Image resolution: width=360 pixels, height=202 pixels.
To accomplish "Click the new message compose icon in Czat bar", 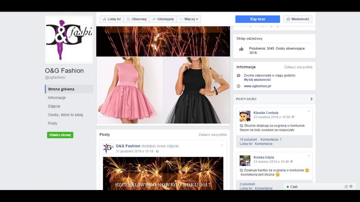I will [346, 186].
